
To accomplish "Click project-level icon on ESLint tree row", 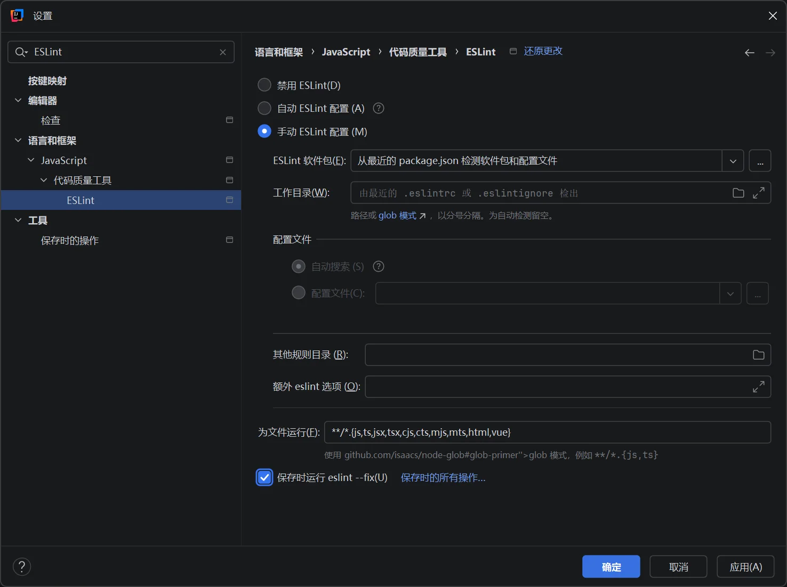I will pyautogui.click(x=230, y=200).
